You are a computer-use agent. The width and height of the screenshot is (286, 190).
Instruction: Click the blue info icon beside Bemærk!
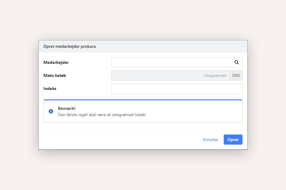click(51, 111)
